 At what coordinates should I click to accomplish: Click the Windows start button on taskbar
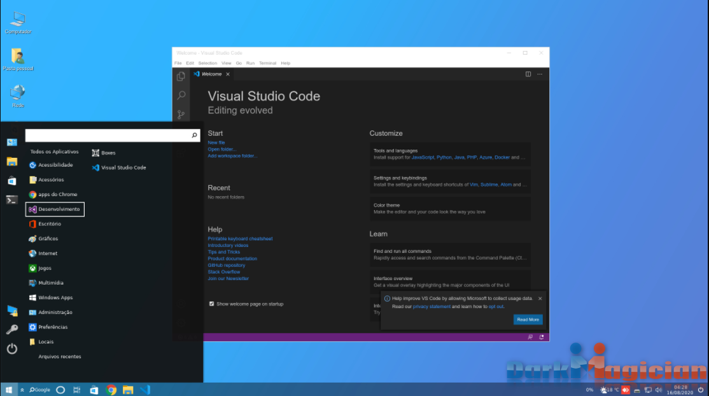pyautogui.click(x=8, y=390)
